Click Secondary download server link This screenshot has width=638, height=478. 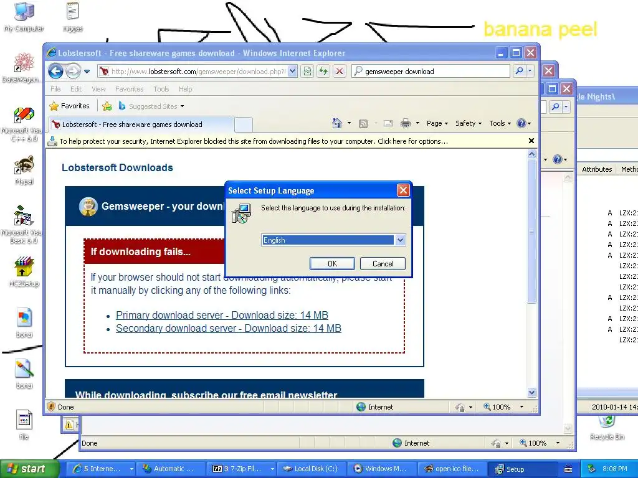(228, 328)
